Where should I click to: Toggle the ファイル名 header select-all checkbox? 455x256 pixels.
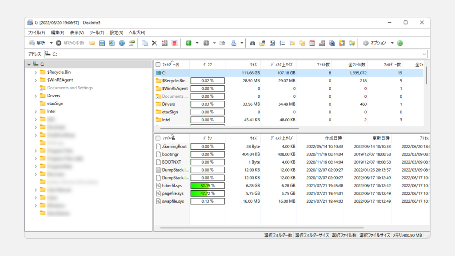[158, 138]
